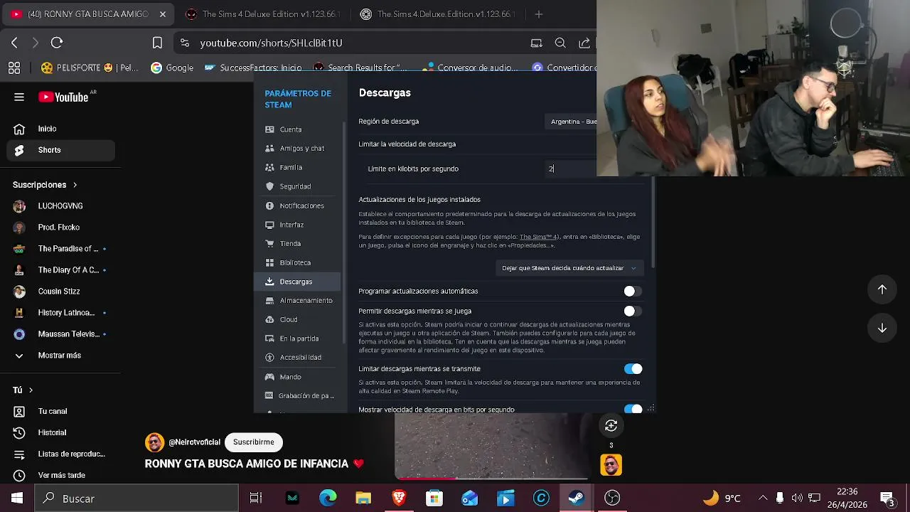
Task: Click the Tienda cart icon
Action: click(269, 243)
